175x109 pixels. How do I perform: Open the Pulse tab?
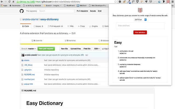click(x=81, y=26)
